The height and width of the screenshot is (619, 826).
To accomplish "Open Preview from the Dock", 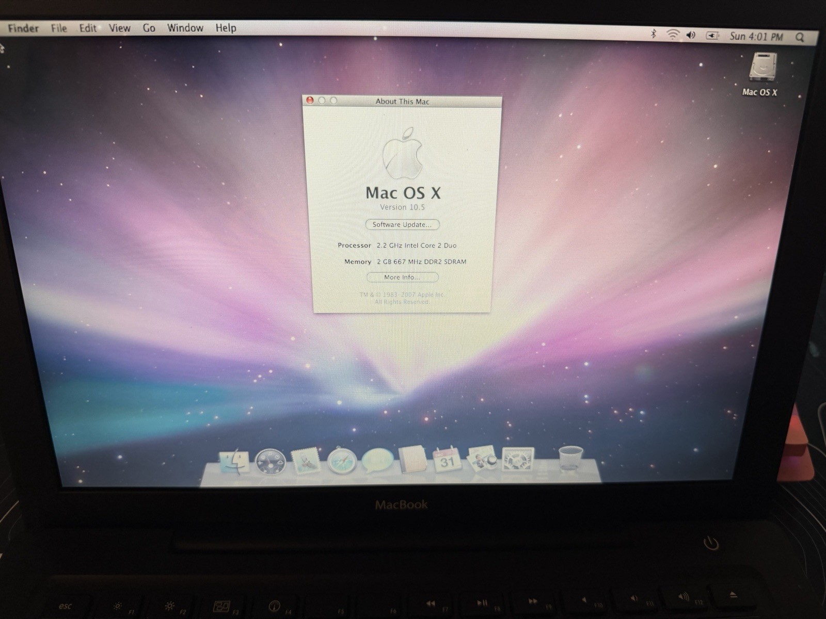I will coord(483,458).
